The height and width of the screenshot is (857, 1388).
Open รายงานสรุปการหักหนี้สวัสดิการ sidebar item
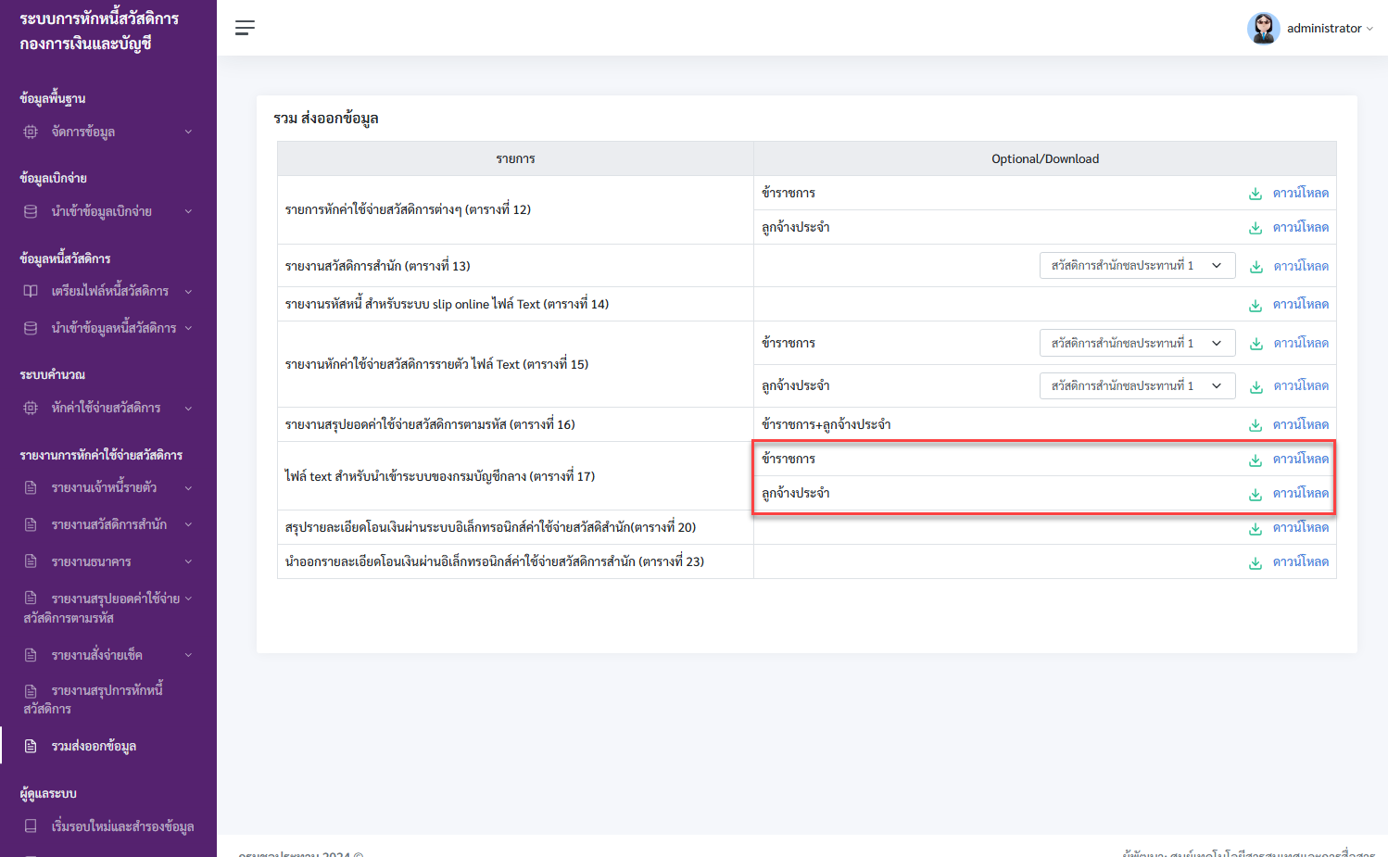[108, 699]
